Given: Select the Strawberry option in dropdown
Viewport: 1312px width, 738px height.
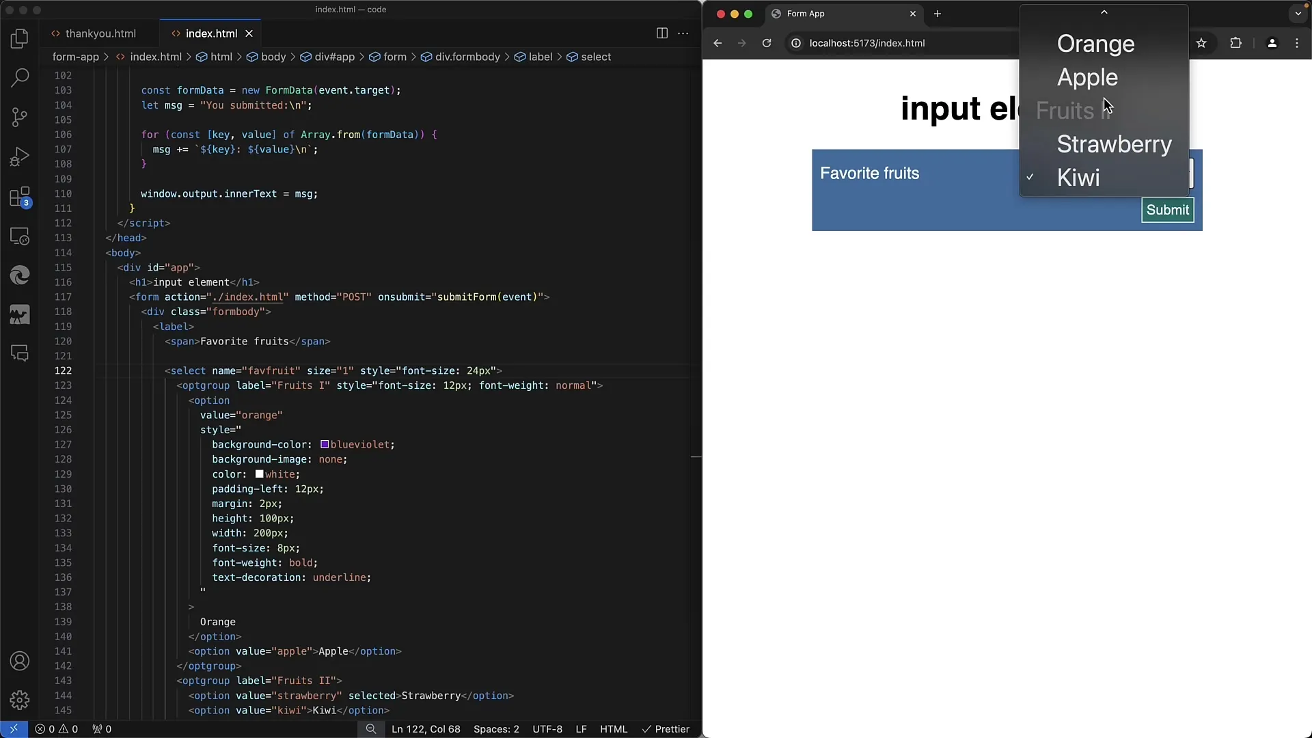Looking at the screenshot, I should point(1114,144).
